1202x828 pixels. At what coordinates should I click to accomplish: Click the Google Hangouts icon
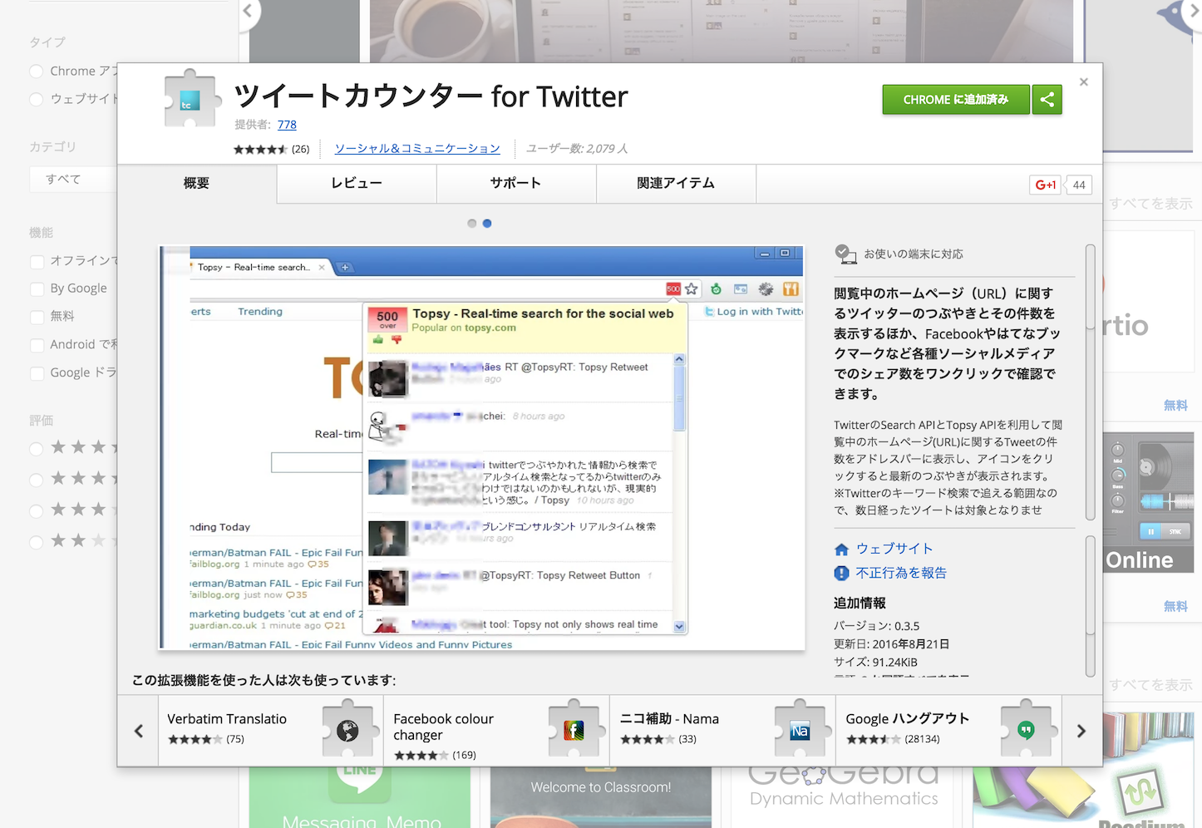tap(1027, 731)
